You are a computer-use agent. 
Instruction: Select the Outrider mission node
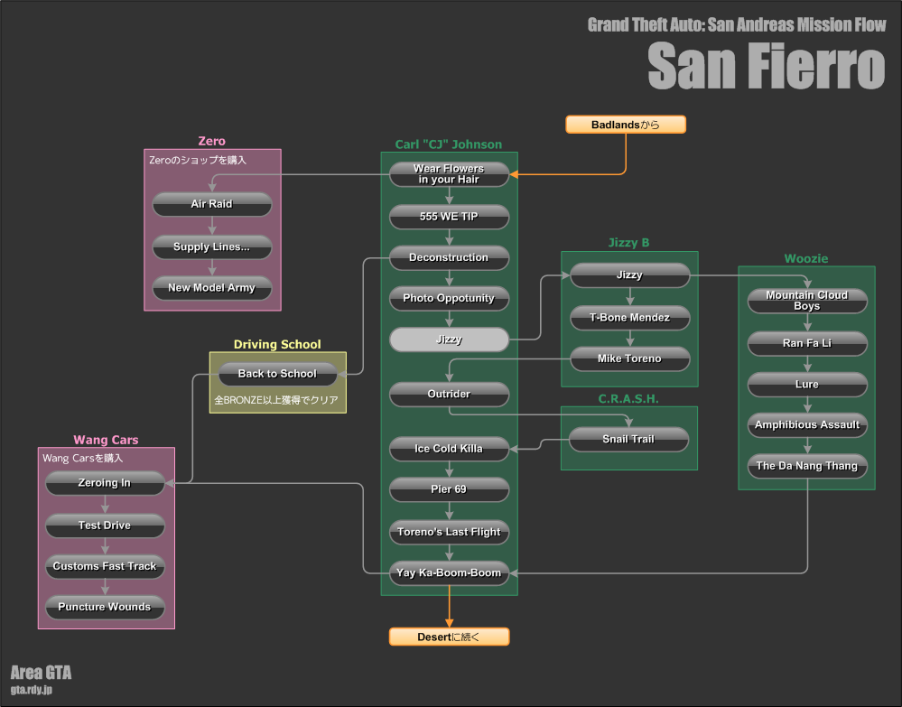tap(449, 394)
